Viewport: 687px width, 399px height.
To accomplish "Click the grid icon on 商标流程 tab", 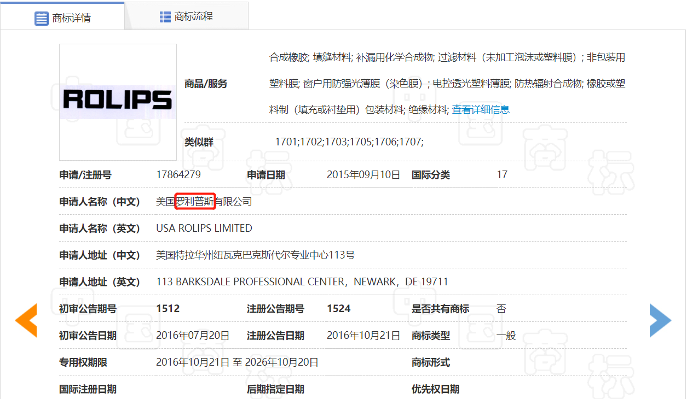I will coord(164,16).
